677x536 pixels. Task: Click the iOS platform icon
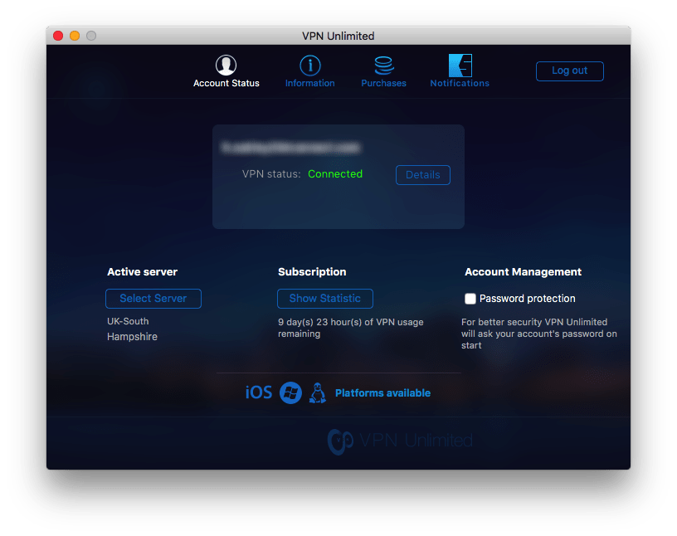[258, 392]
